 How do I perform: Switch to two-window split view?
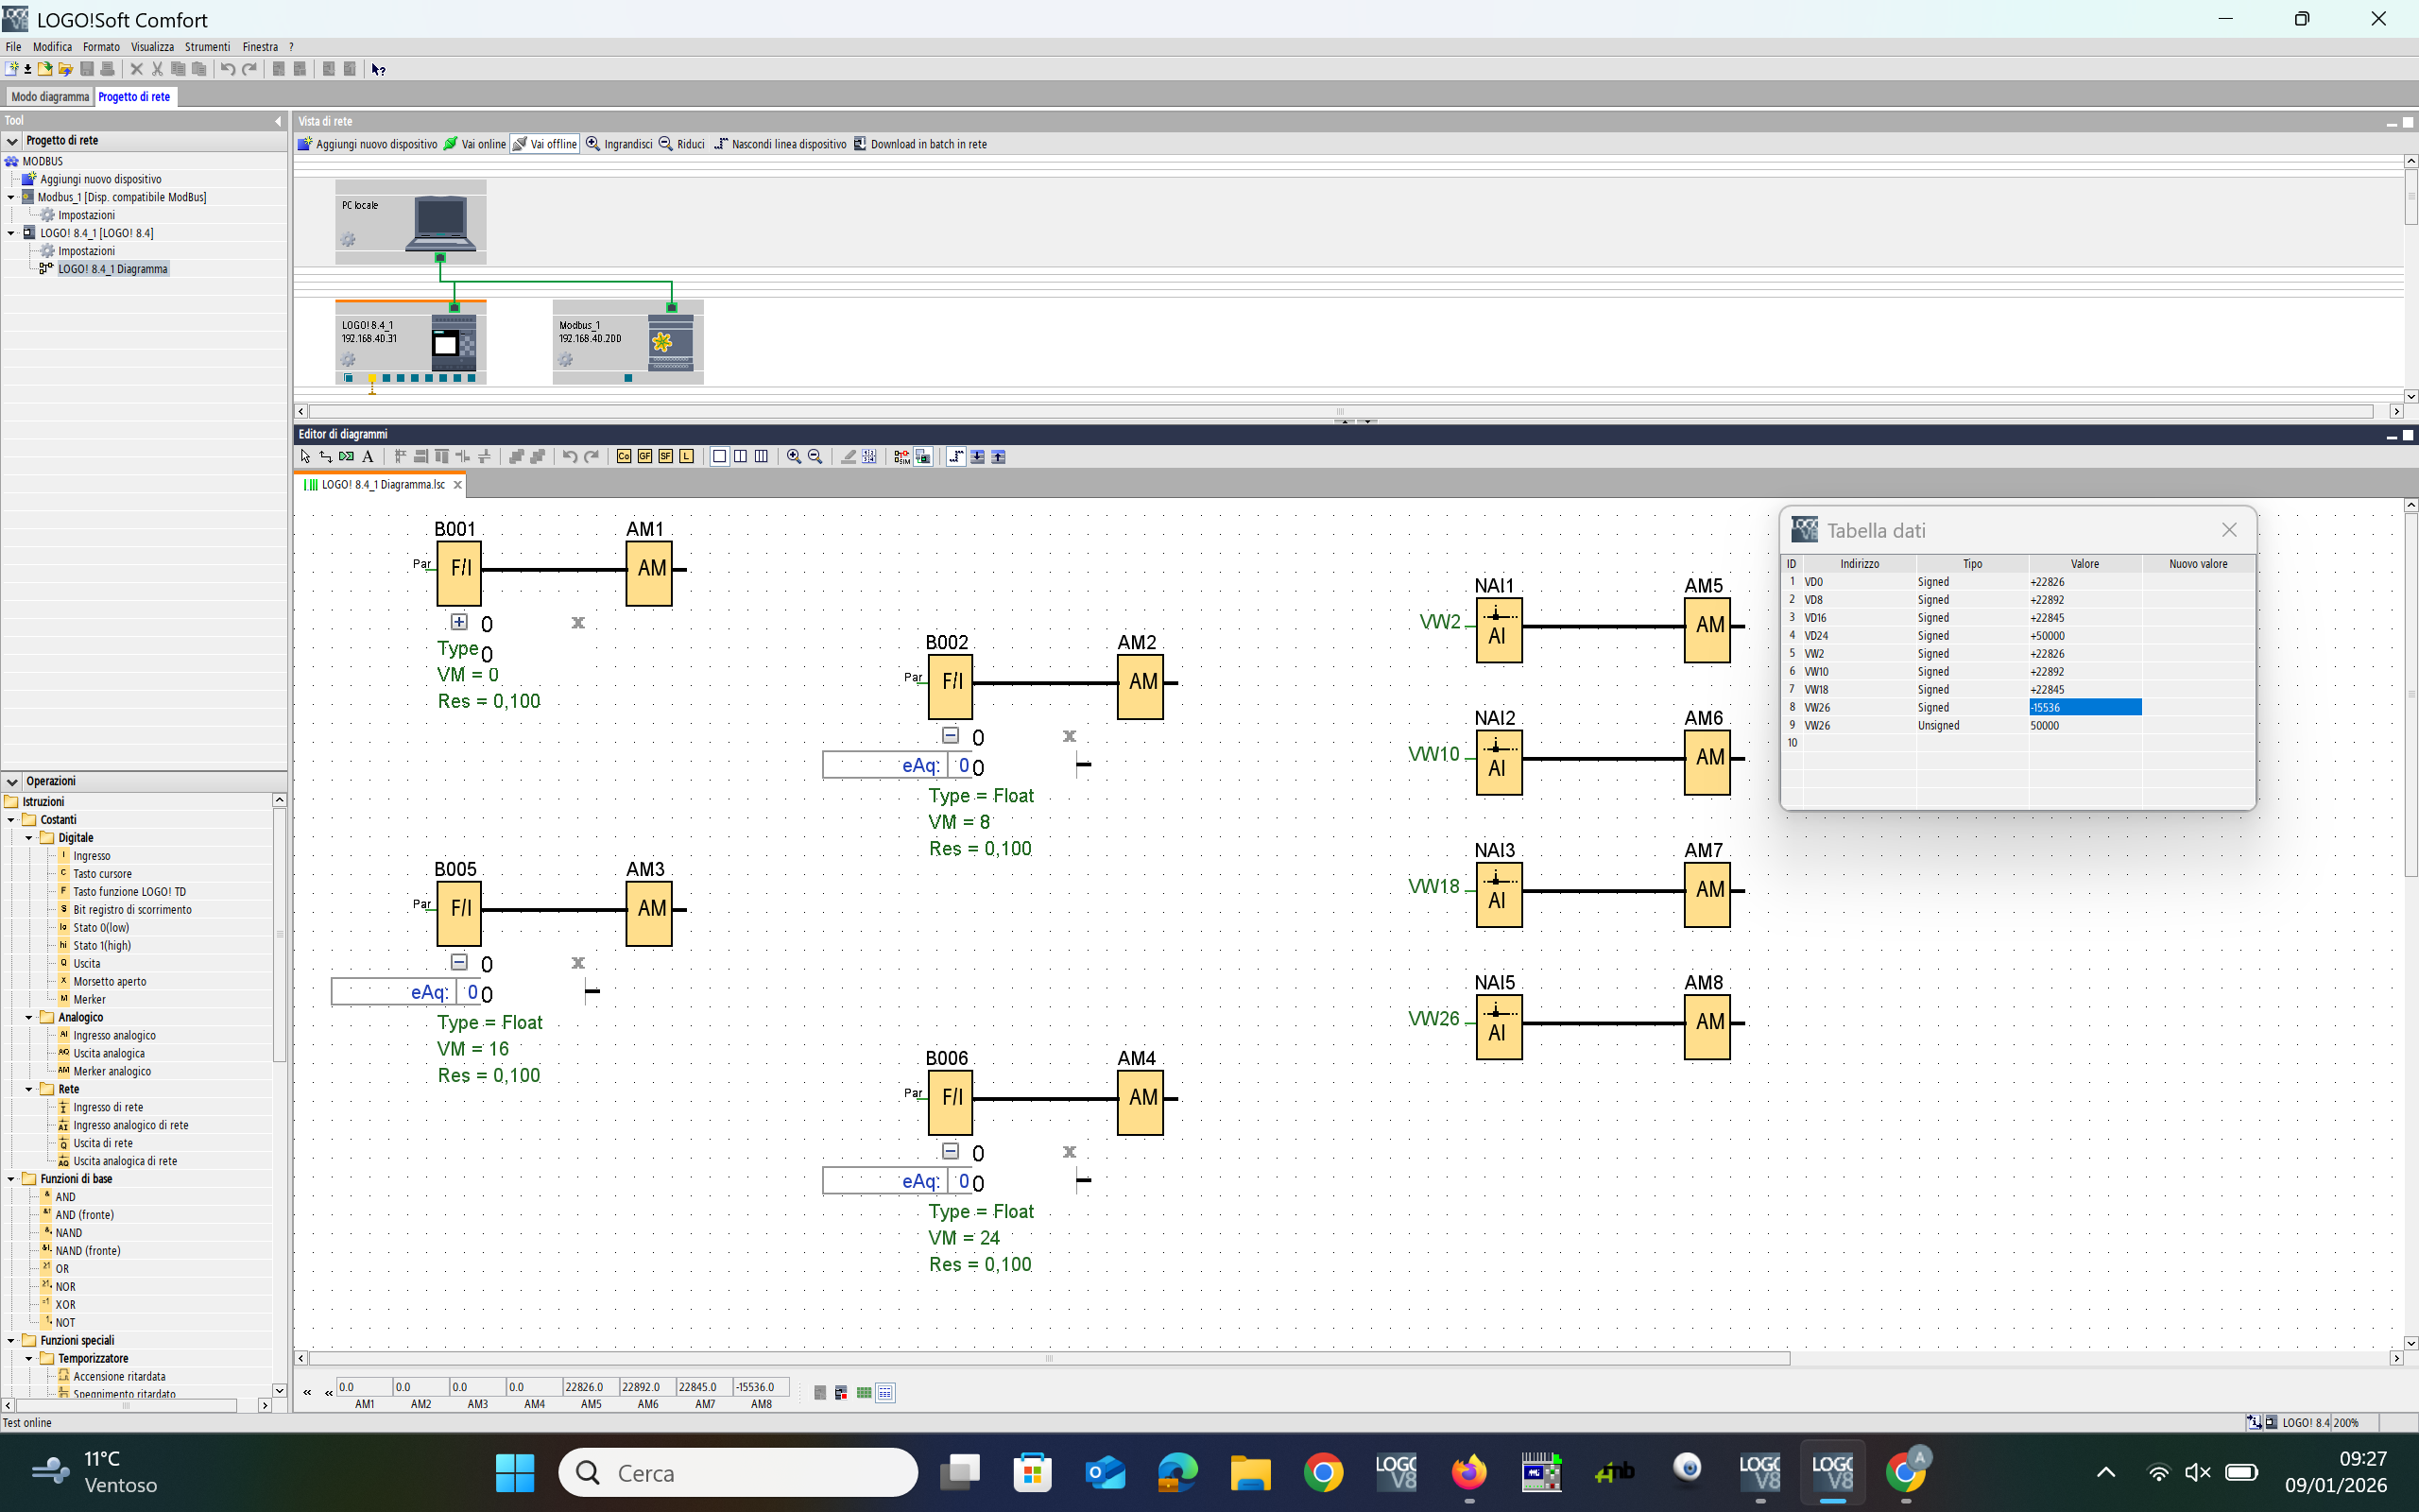pyautogui.click(x=741, y=457)
